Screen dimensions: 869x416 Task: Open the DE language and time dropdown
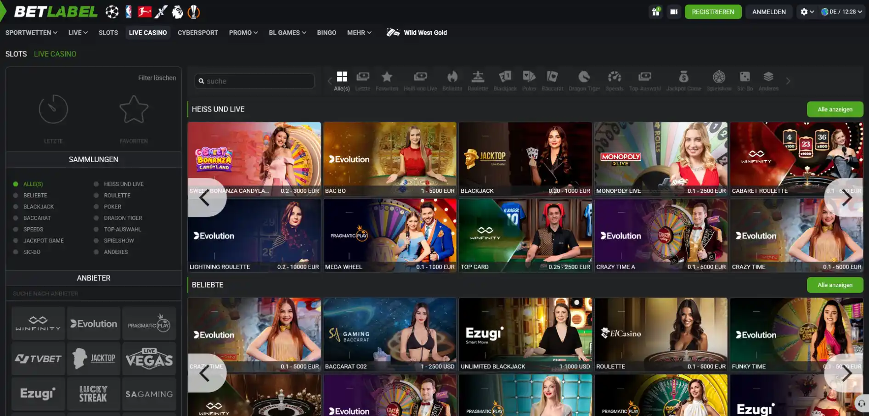[841, 11]
